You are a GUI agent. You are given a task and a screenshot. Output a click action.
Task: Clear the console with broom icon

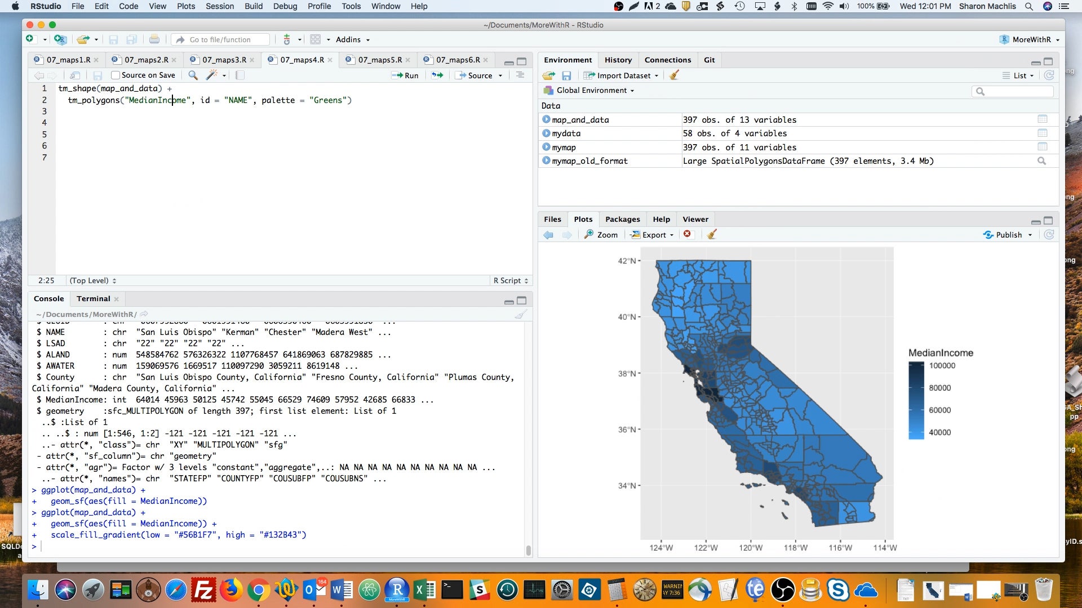tap(521, 314)
